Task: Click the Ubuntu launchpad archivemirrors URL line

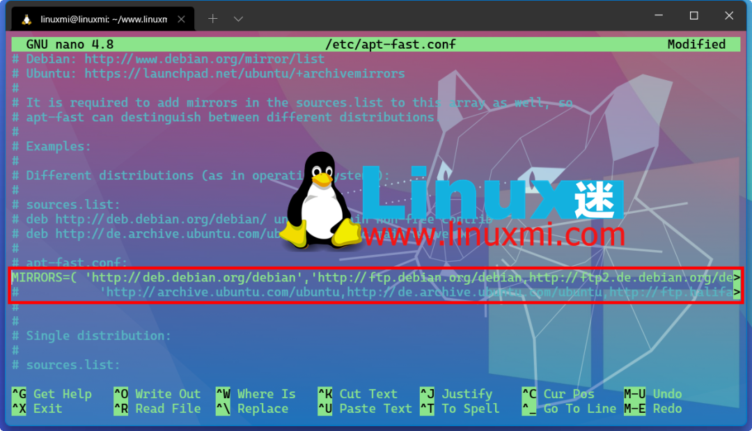Action: [208, 74]
